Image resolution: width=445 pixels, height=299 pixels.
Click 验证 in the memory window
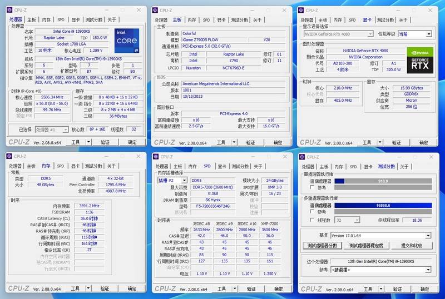105,288
